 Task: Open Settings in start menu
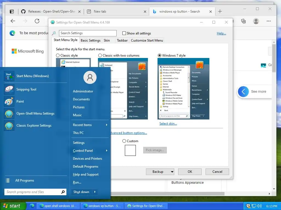click(79, 143)
